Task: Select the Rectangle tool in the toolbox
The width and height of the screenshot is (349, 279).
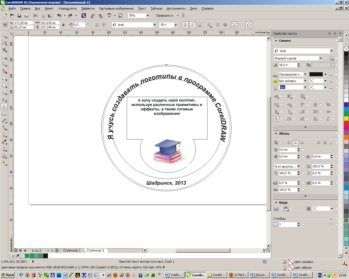Action: 4,78
